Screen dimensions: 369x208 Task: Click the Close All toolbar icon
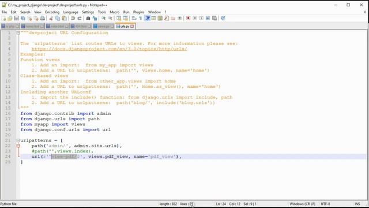point(36,18)
